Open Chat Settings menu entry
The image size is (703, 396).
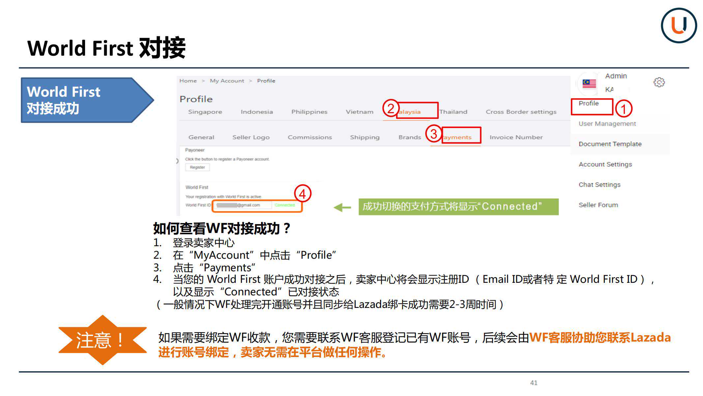click(x=600, y=185)
